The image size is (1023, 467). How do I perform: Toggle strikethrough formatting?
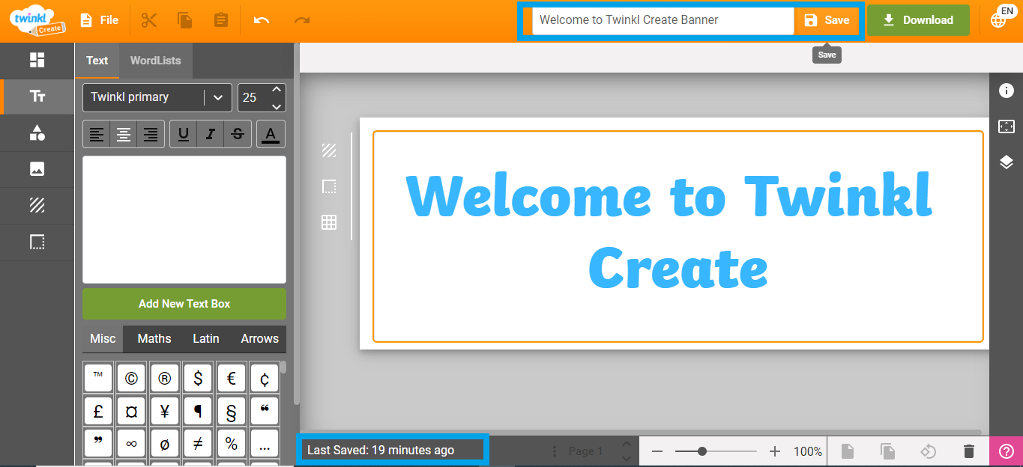(x=238, y=134)
